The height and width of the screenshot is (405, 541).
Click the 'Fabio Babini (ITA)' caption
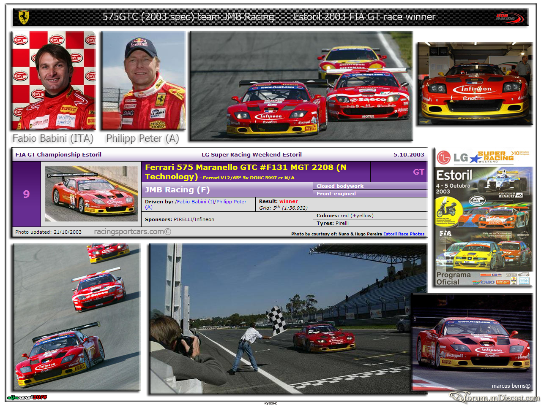(53, 138)
